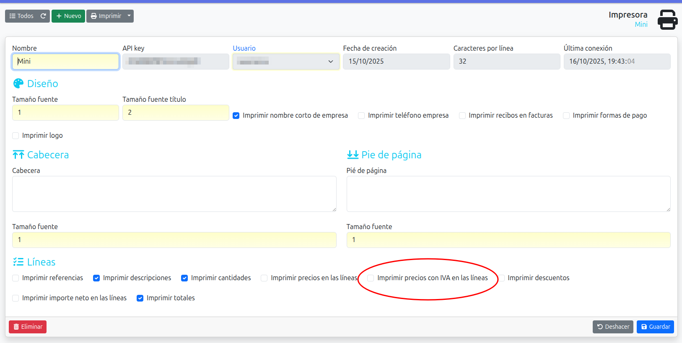Viewport: 682px width, 343px height.
Task: Open the Todos list view
Action: coord(21,16)
